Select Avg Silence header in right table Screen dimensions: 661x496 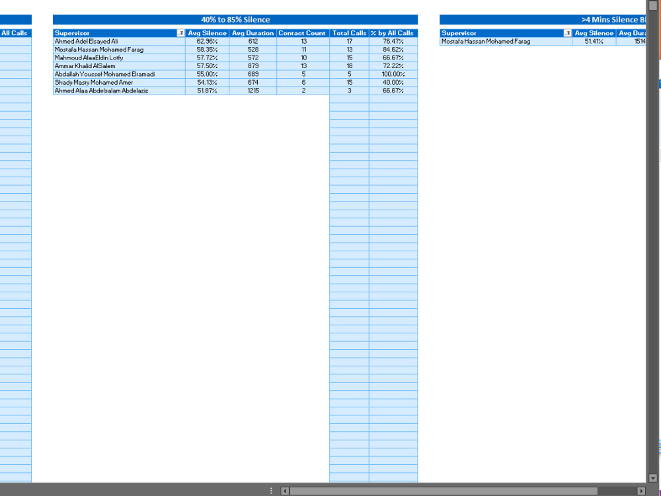(x=594, y=33)
